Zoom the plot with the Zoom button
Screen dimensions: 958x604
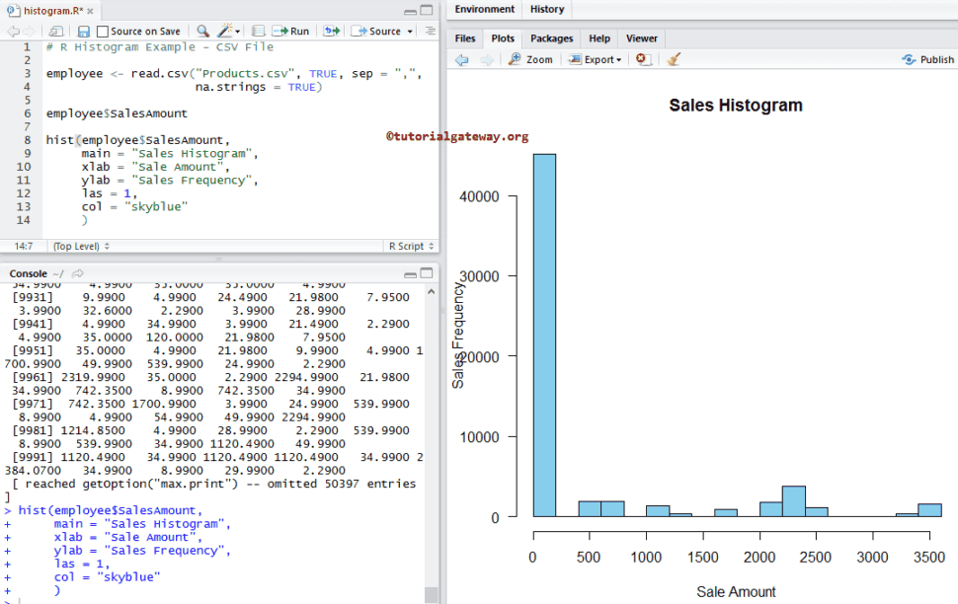[524, 59]
